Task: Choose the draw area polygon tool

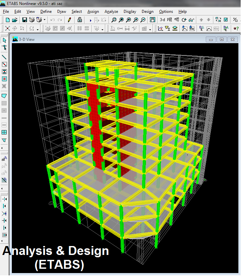Action: pos(4,96)
